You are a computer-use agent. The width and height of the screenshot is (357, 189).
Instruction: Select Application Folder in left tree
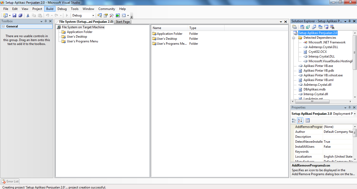pyautogui.click(x=80, y=32)
